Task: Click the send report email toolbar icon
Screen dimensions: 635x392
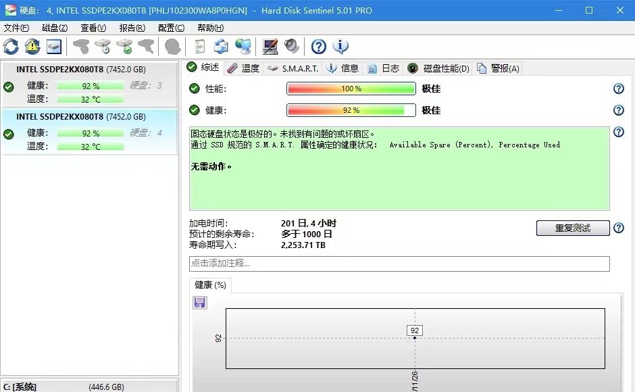Action: (221, 47)
